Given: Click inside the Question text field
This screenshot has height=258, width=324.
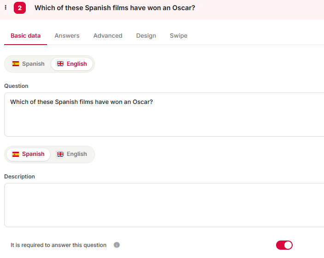Looking at the screenshot, I should click(164, 115).
